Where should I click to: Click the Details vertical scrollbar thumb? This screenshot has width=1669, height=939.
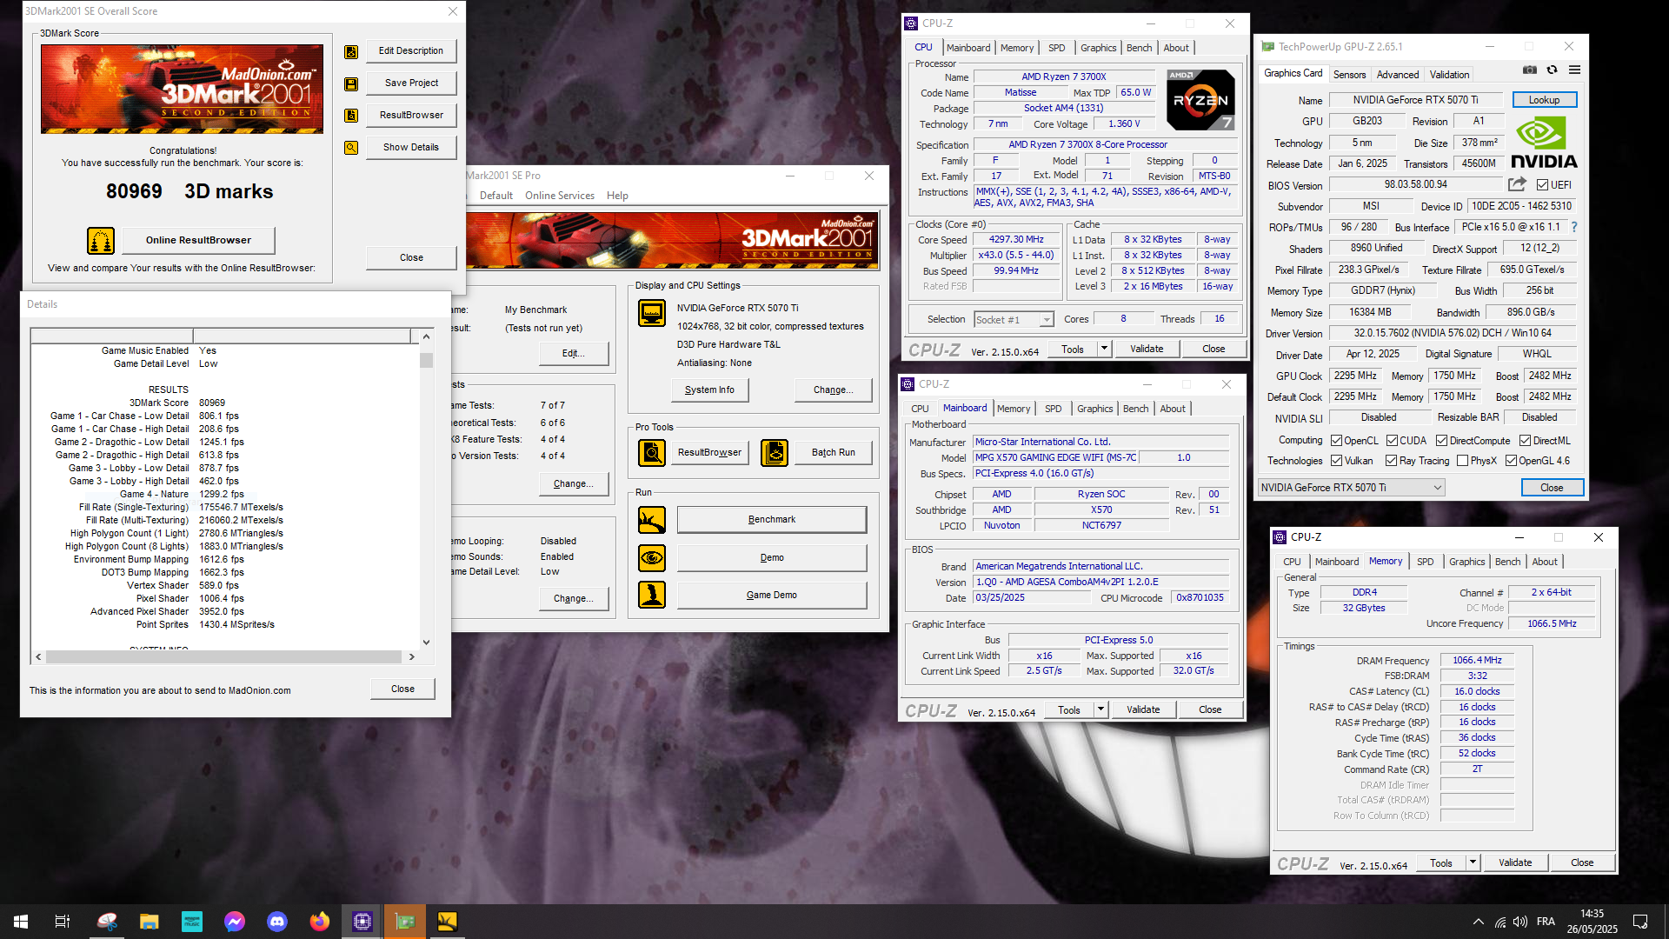[426, 360]
